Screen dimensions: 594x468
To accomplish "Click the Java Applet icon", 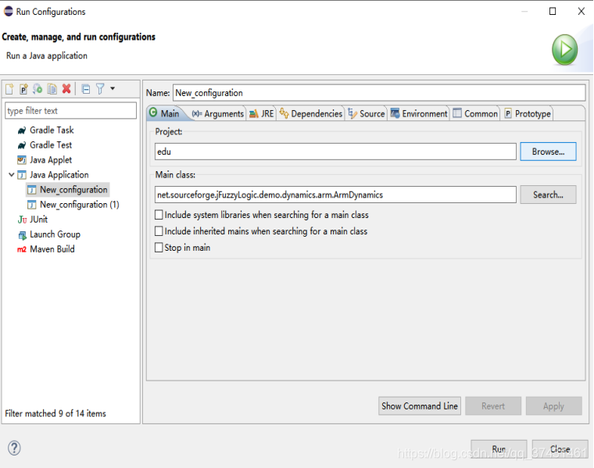I will [x=22, y=160].
